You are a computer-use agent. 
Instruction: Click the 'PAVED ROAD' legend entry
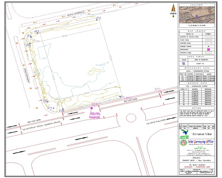[185, 40]
